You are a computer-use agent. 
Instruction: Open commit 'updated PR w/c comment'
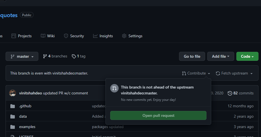click(x=65, y=93)
